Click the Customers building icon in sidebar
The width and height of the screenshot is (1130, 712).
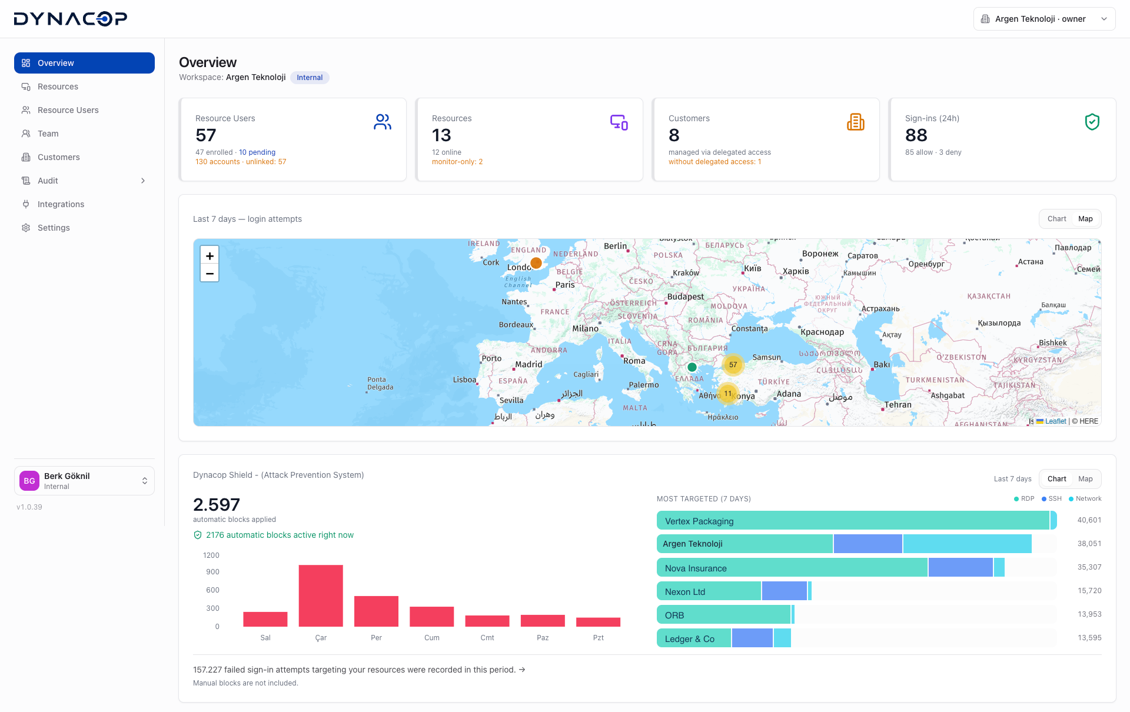click(x=26, y=157)
